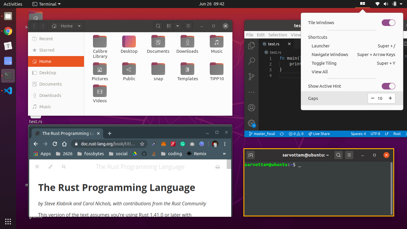Click the terminal search icon
The height and width of the screenshot is (229, 407).
(x=338, y=155)
